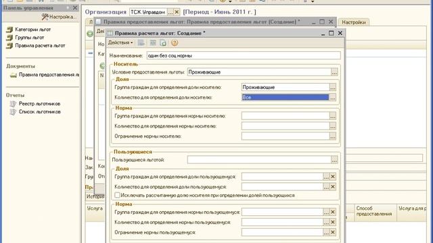Open selector for Ограничение нормы пользующемуся
The width and height of the screenshot is (433, 243).
(326, 232)
